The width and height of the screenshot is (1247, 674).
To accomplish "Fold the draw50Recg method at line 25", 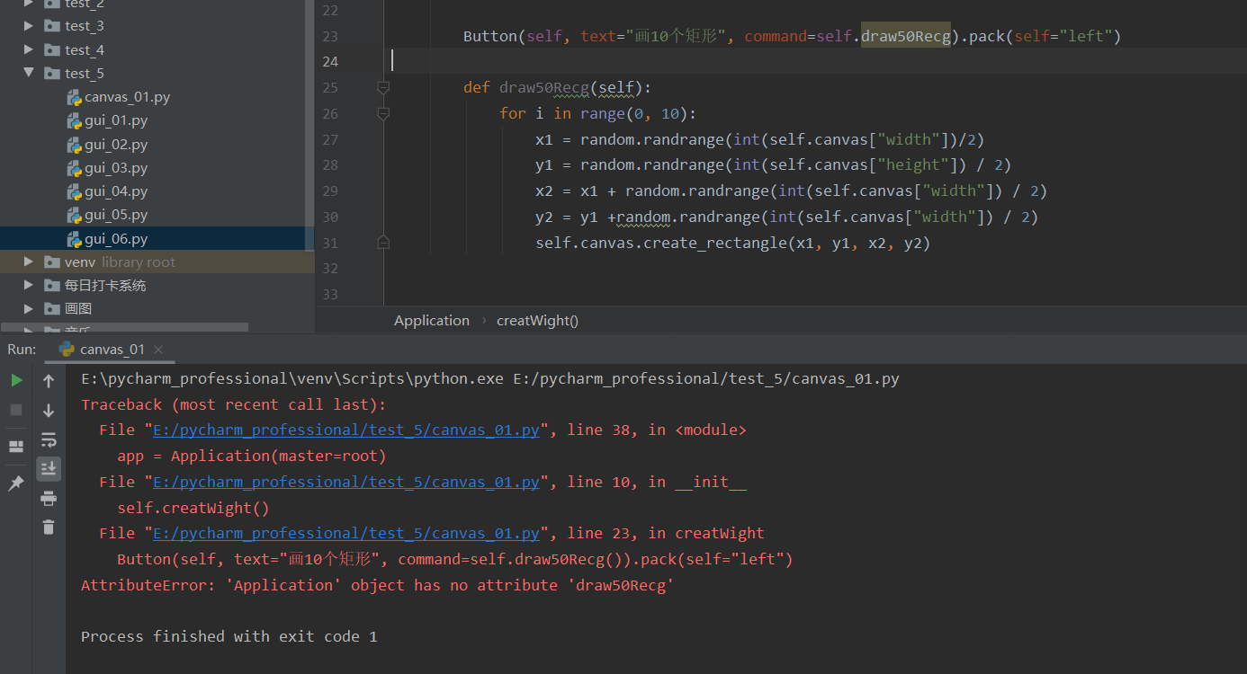I will 383,87.
